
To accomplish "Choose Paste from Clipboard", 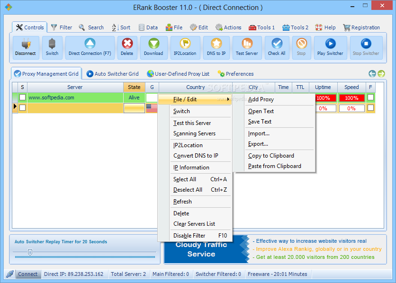I will pos(274,166).
